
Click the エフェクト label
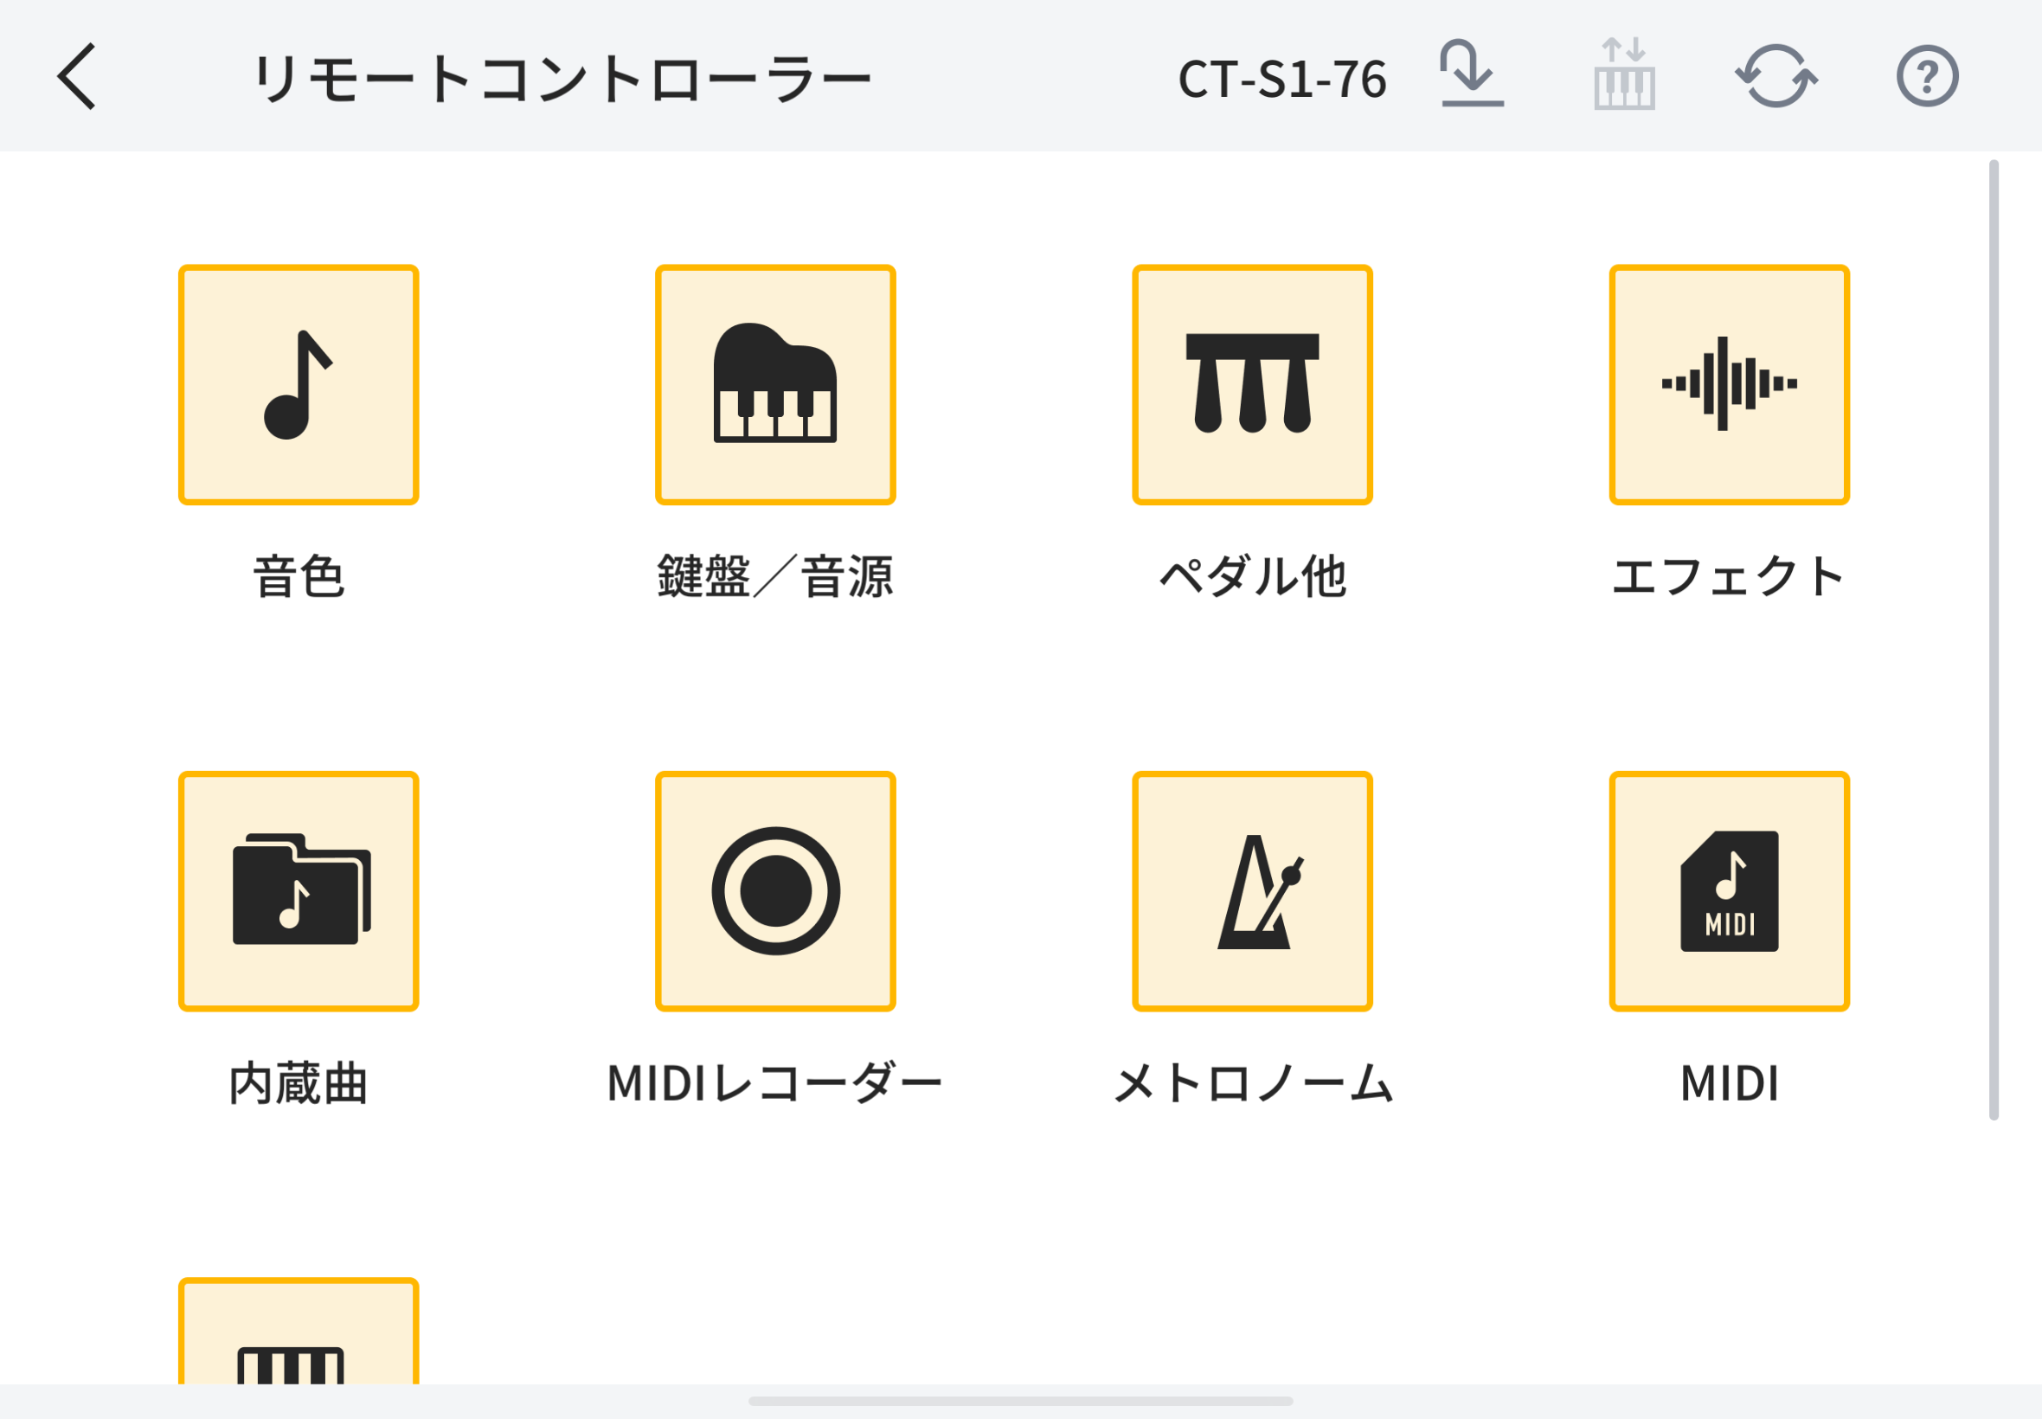coord(1729,576)
